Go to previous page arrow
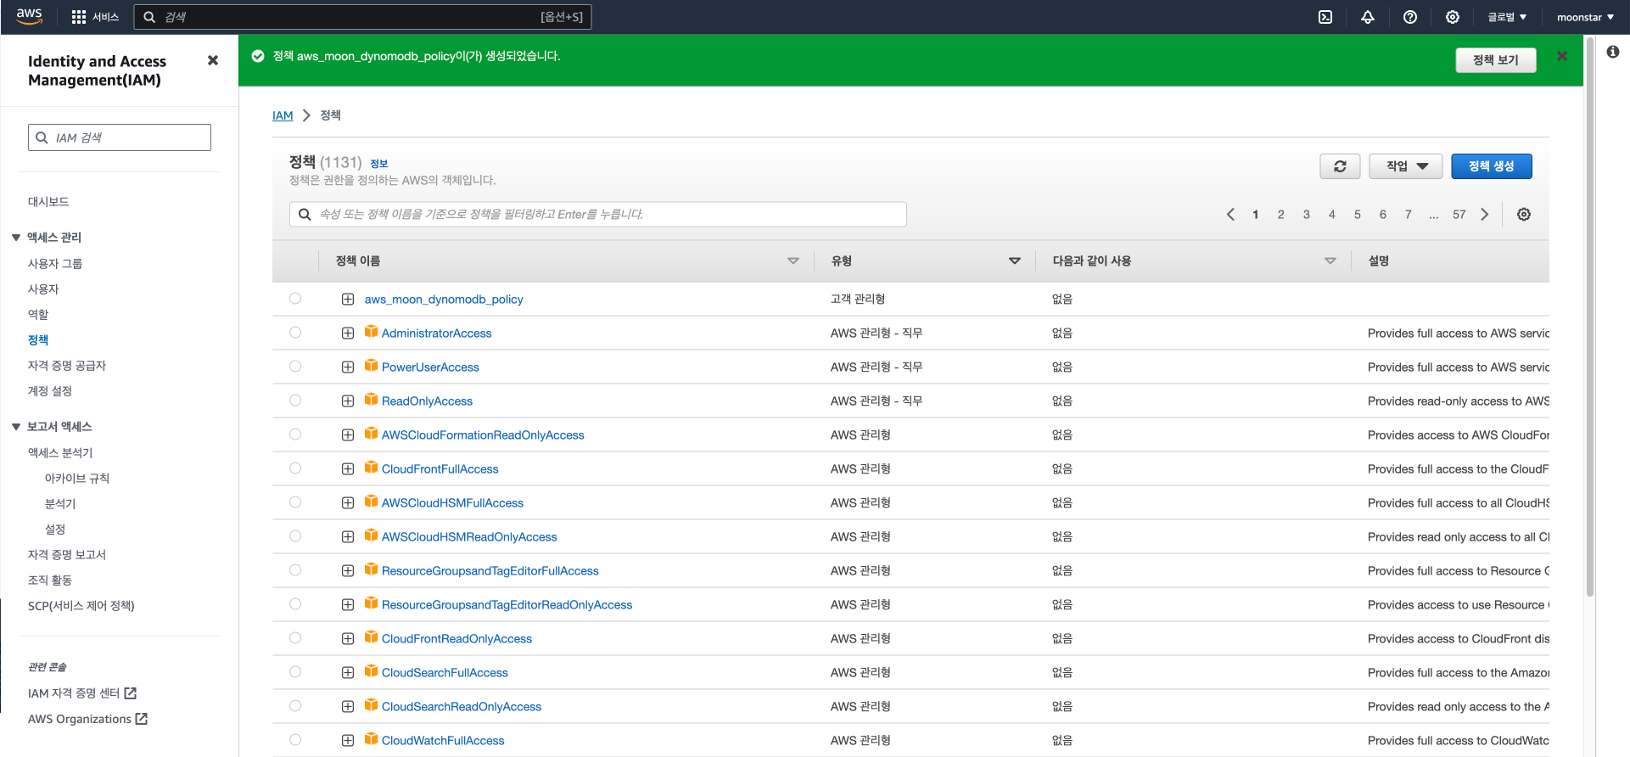 coord(1230,215)
